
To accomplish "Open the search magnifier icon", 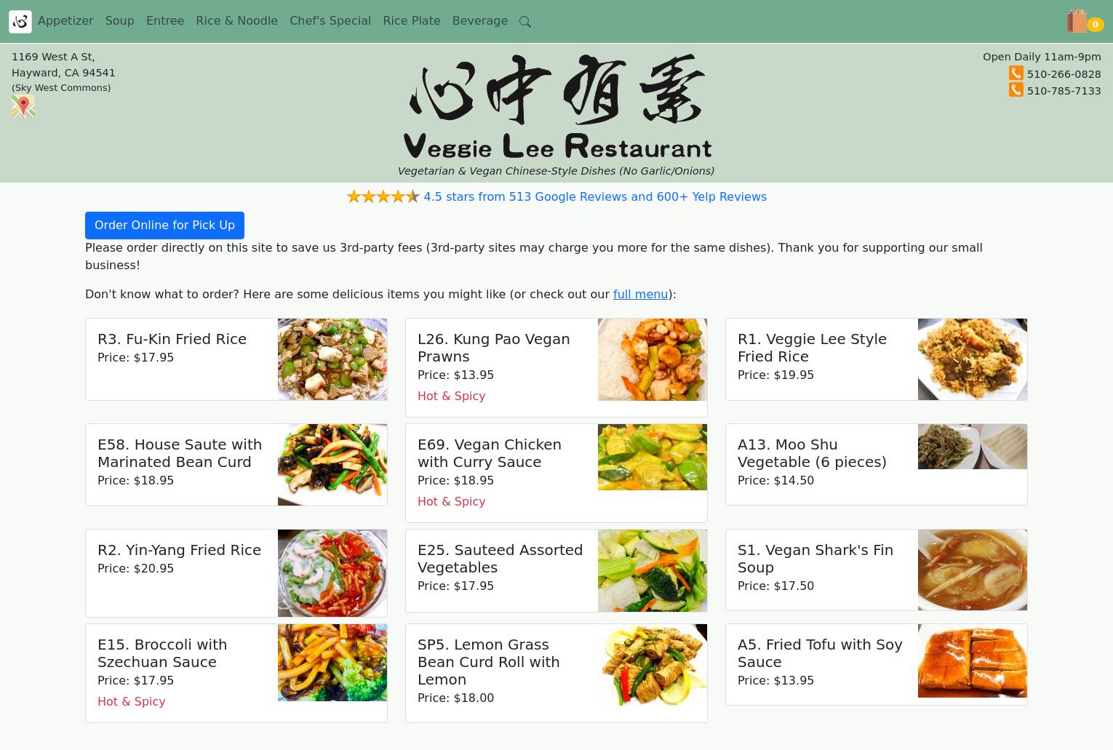I will [x=525, y=22].
